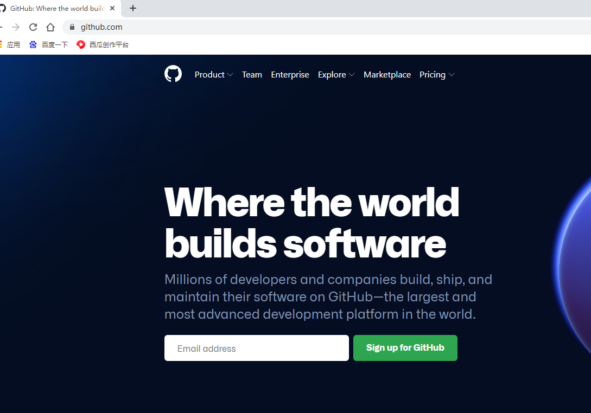This screenshot has height=413, width=591.
Task: Open a new tab with the plus icon
Action: (x=132, y=8)
